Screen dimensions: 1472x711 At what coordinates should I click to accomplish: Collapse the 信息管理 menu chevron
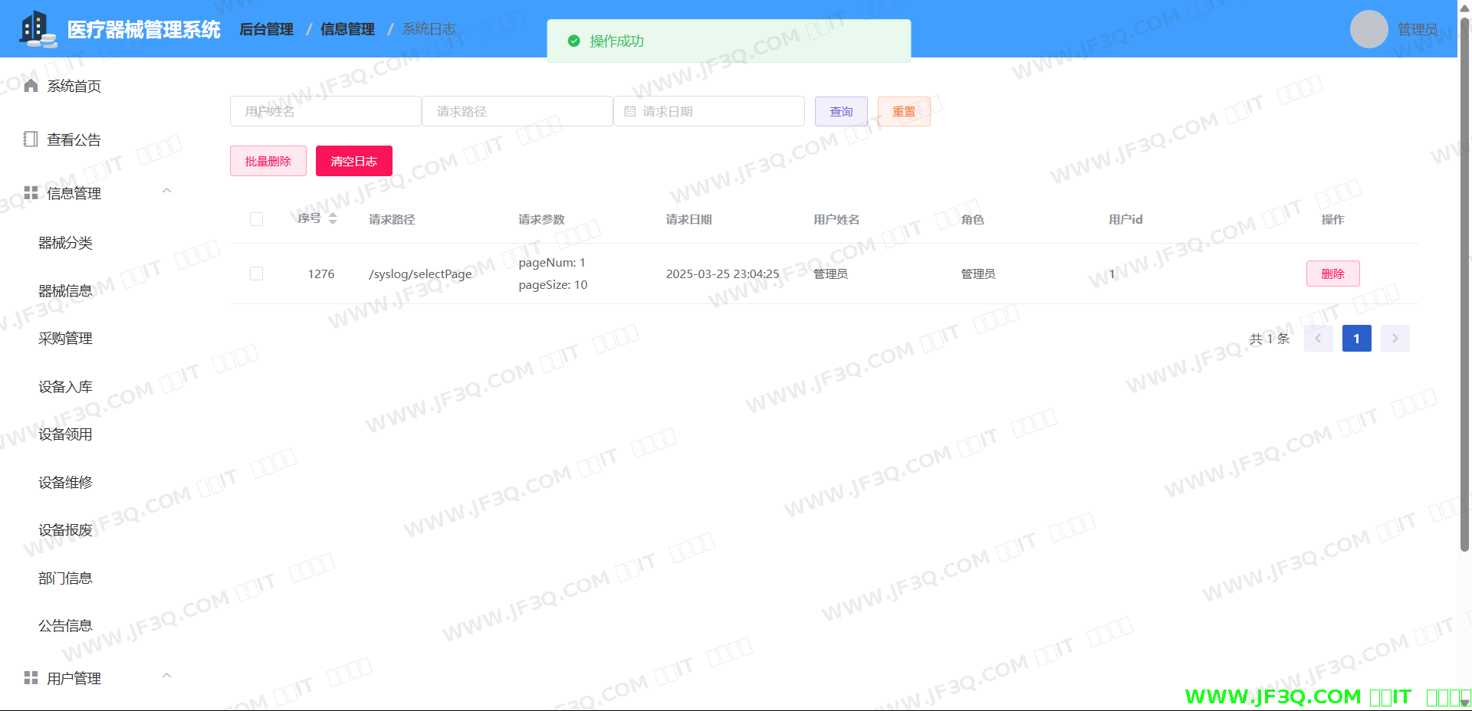click(166, 191)
